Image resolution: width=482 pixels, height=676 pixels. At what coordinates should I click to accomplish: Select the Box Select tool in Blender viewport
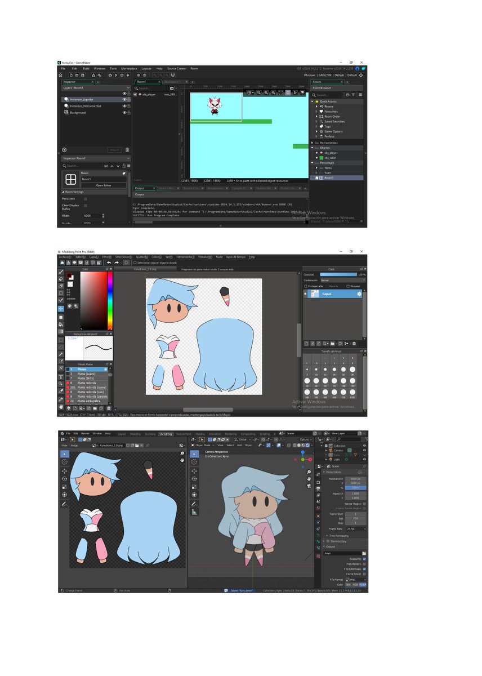pos(194,454)
